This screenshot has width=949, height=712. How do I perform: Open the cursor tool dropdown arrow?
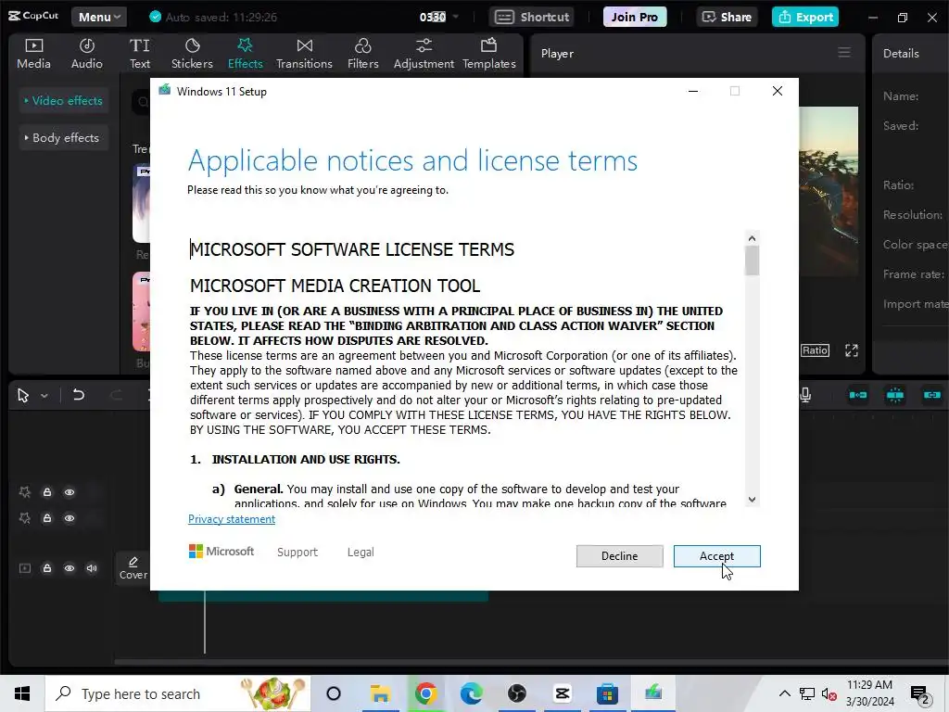pyautogui.click(x=44, y=396)
